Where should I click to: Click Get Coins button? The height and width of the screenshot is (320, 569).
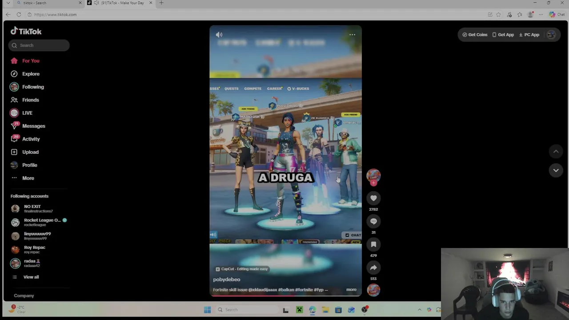(x=475, y=35)
